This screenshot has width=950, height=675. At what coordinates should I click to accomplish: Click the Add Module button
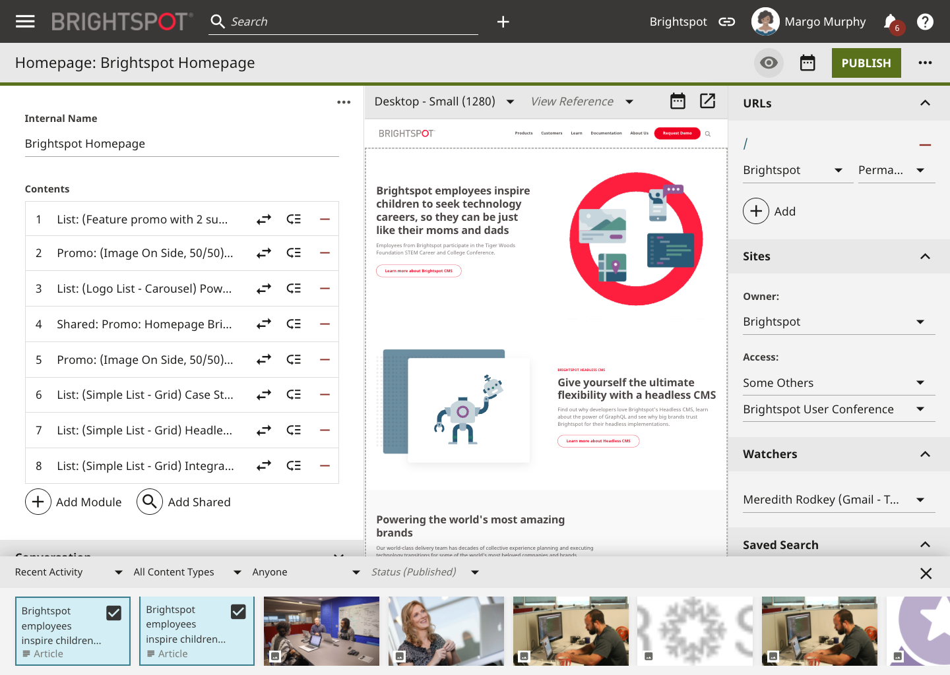[x=74, y=502]
